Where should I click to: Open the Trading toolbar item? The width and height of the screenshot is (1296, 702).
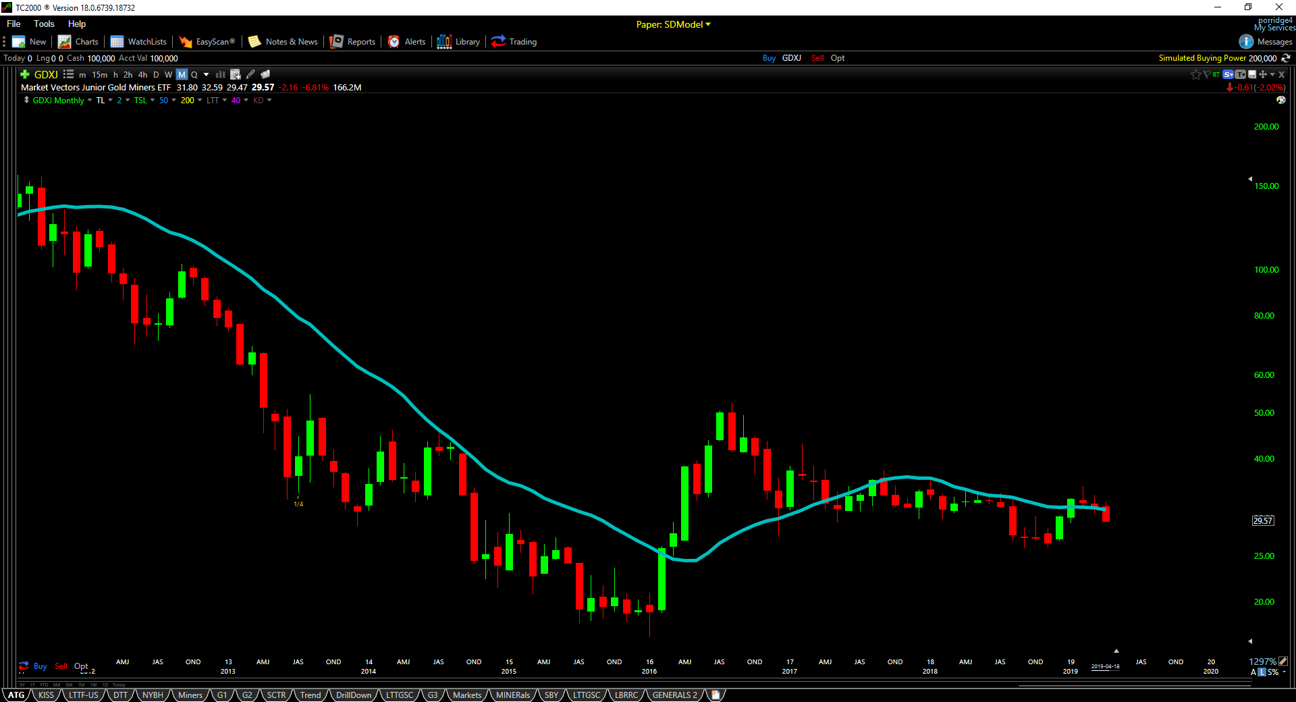(514, 42)
